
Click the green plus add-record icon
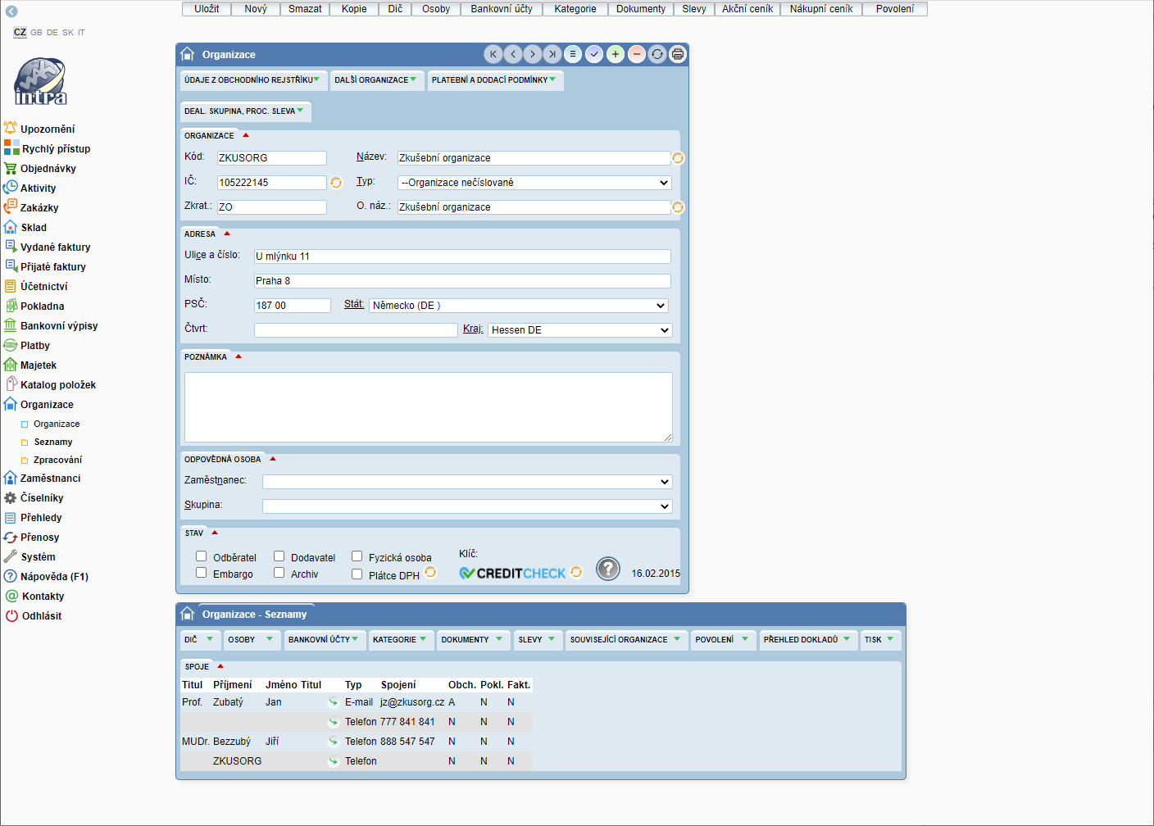[x=616, y=54]
